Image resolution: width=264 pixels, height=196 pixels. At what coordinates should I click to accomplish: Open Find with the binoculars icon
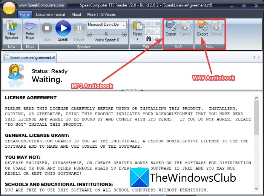click(x=149, y=39)
